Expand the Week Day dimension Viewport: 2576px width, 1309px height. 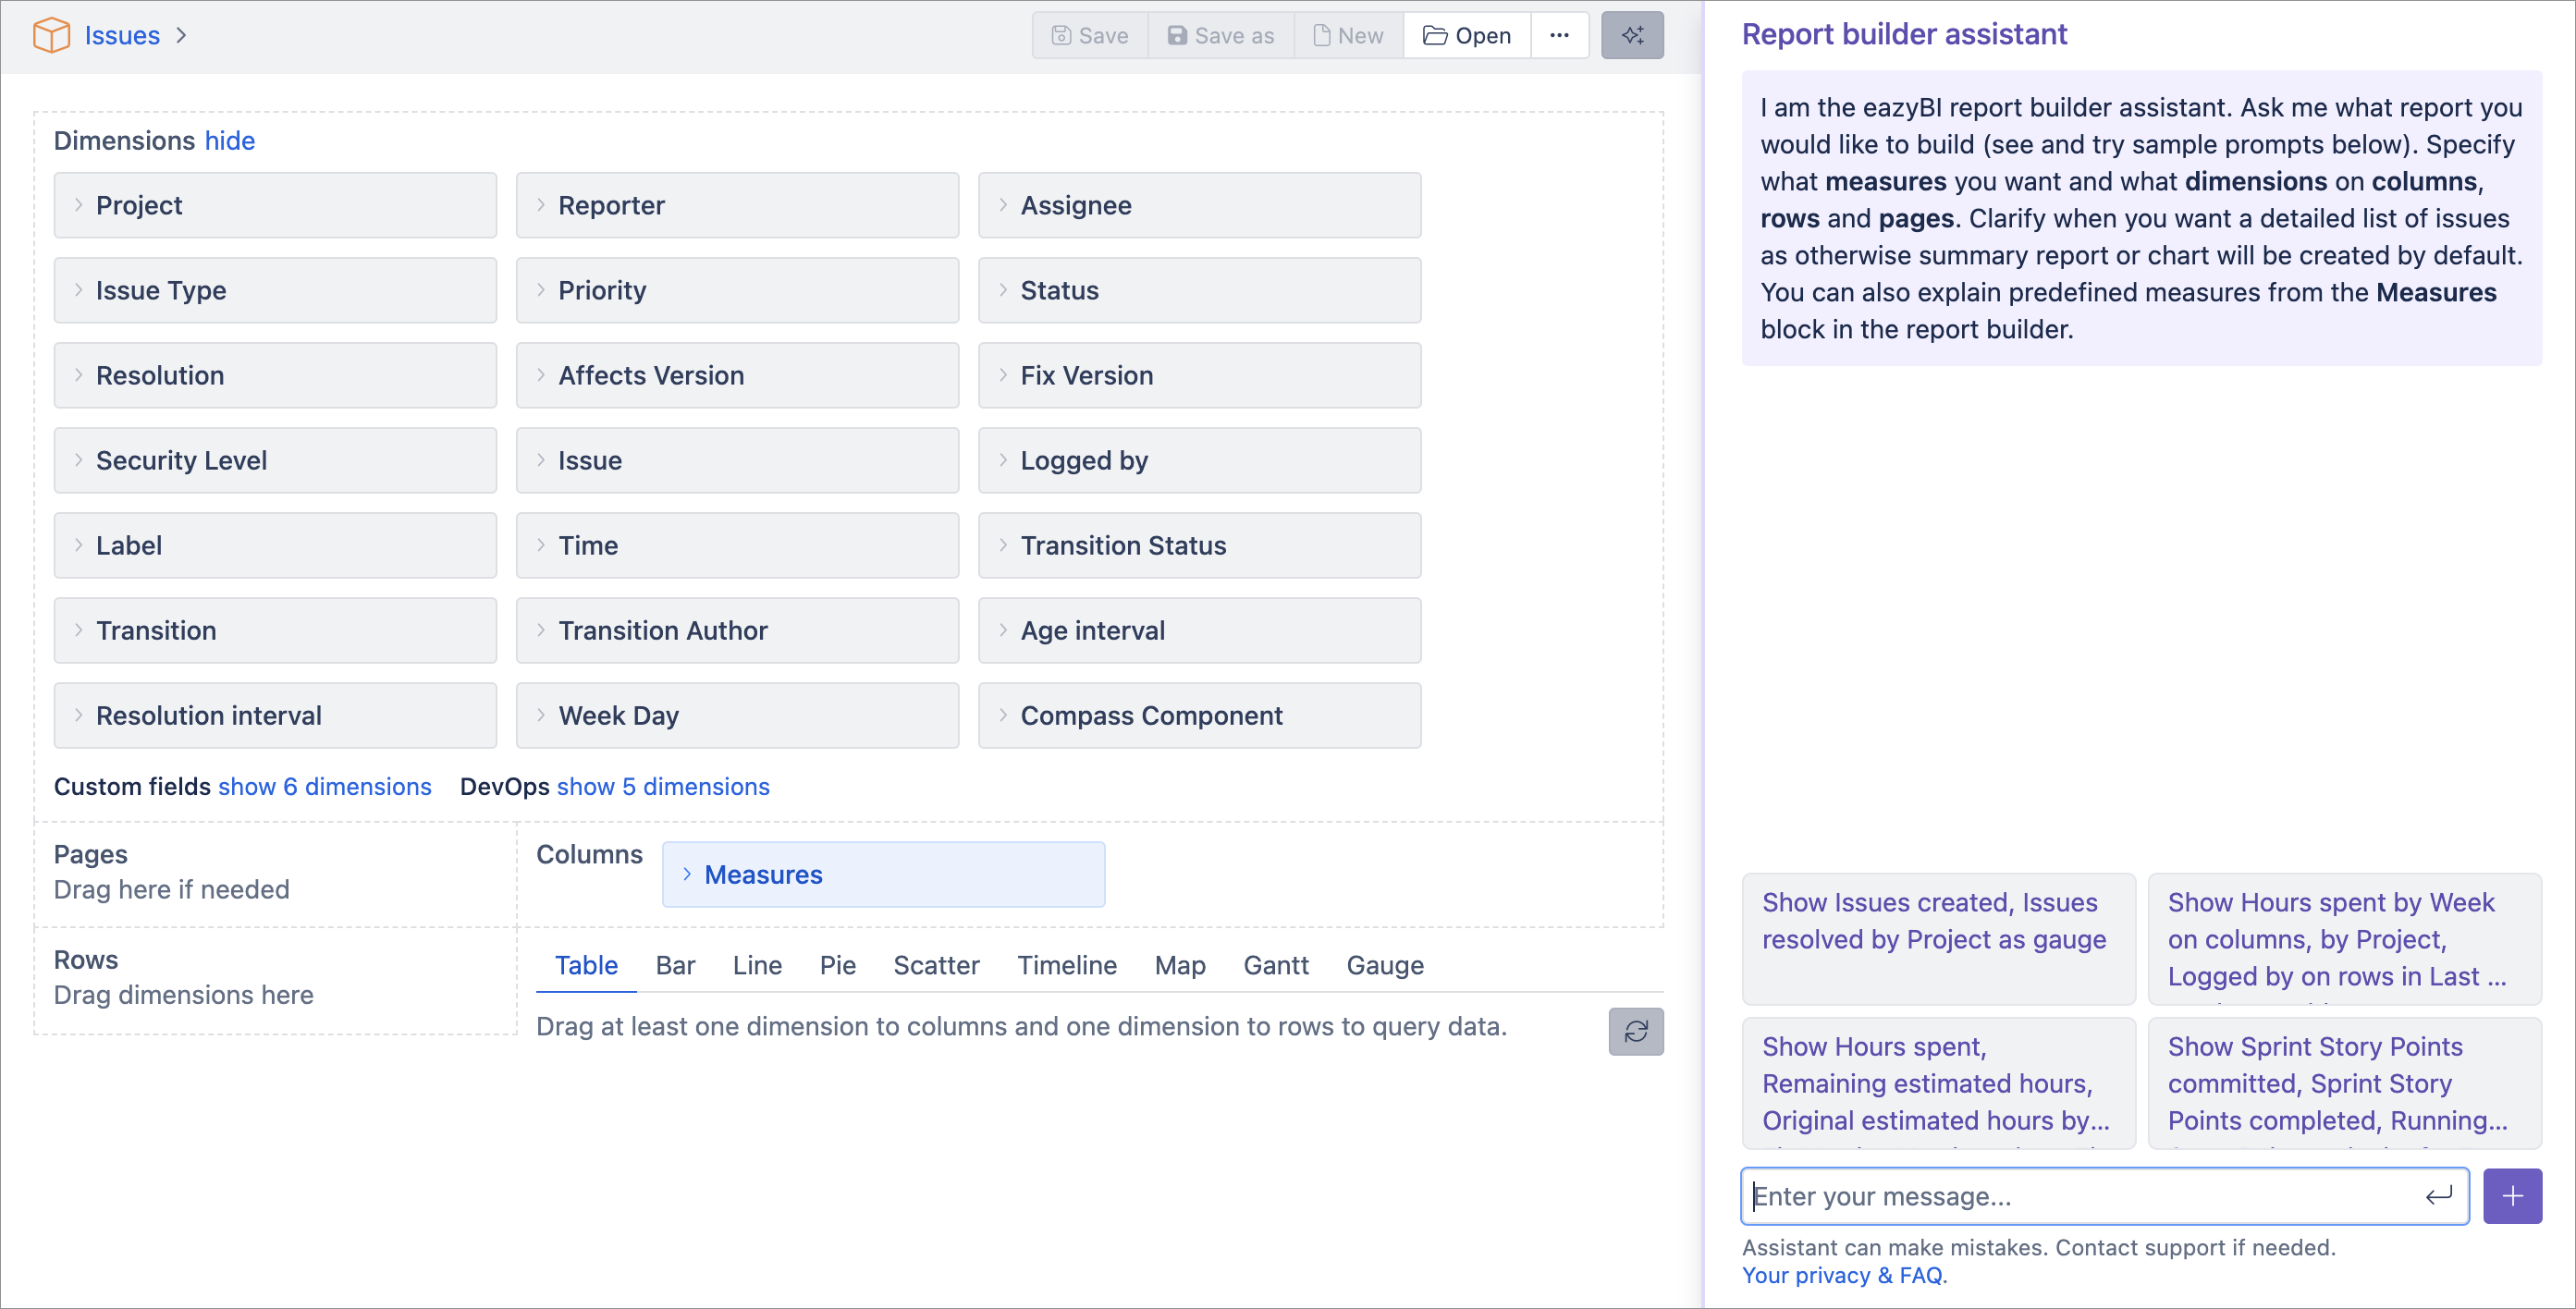(x=737, y=715)
